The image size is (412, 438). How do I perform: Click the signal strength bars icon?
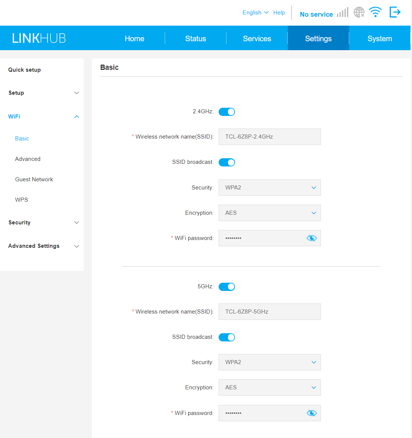click(x=342, y=13)
